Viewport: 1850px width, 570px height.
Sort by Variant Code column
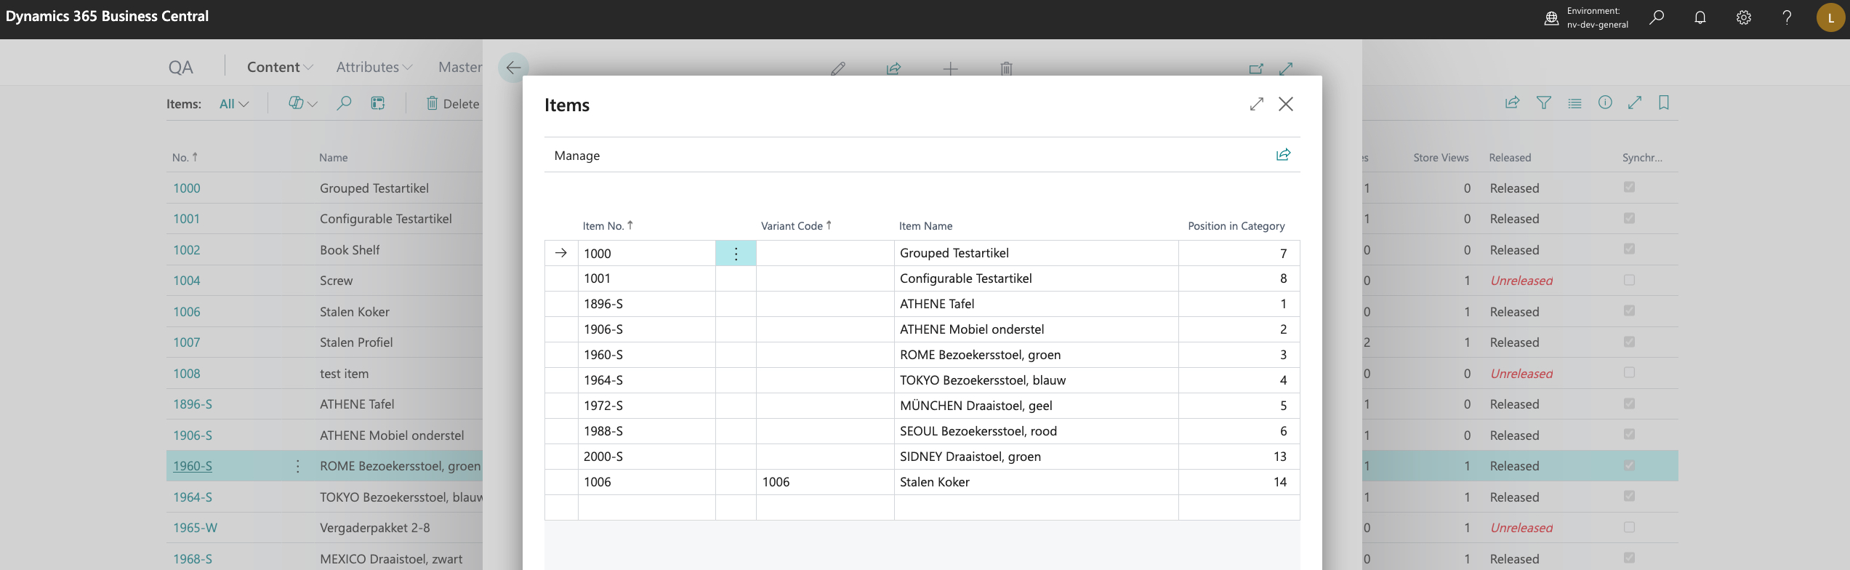pyautogui.click(x=796, y=225)
